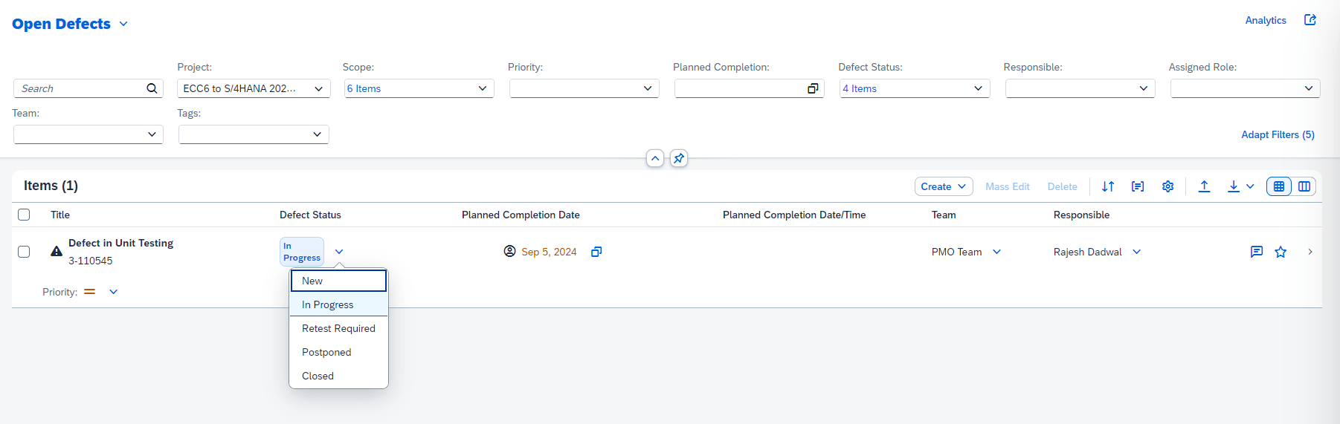Click the share/export icon next to Analytics
This screenshot has height=424, width=1340.
(1310, 20)
